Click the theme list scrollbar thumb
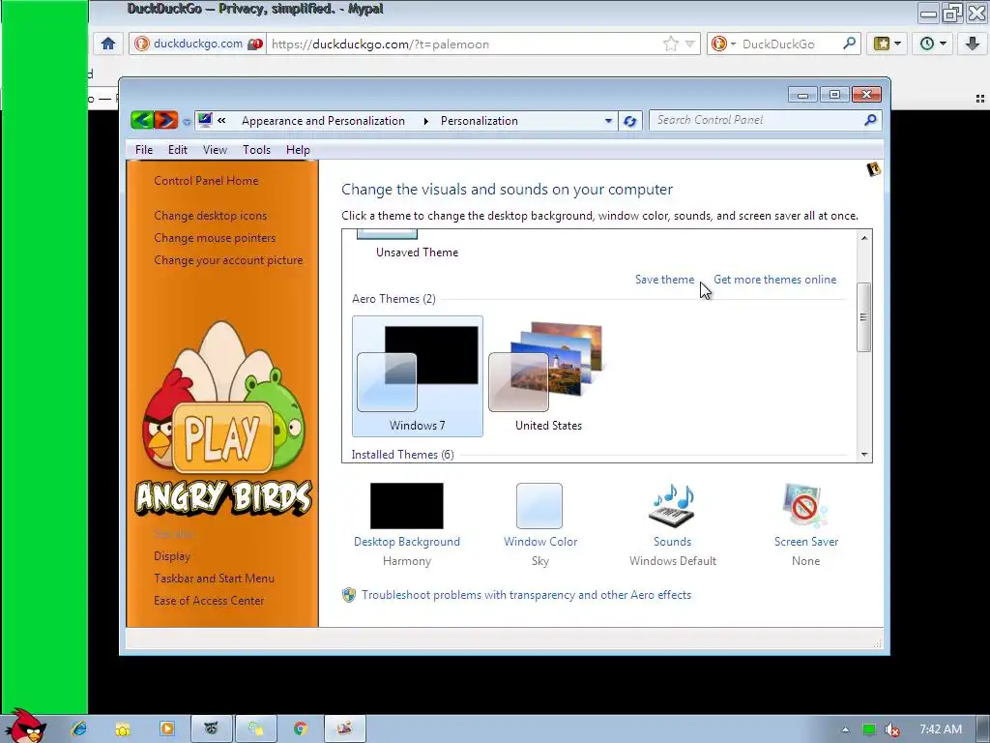990x743 pixels. pyautogui.click(x=863, y=317)
